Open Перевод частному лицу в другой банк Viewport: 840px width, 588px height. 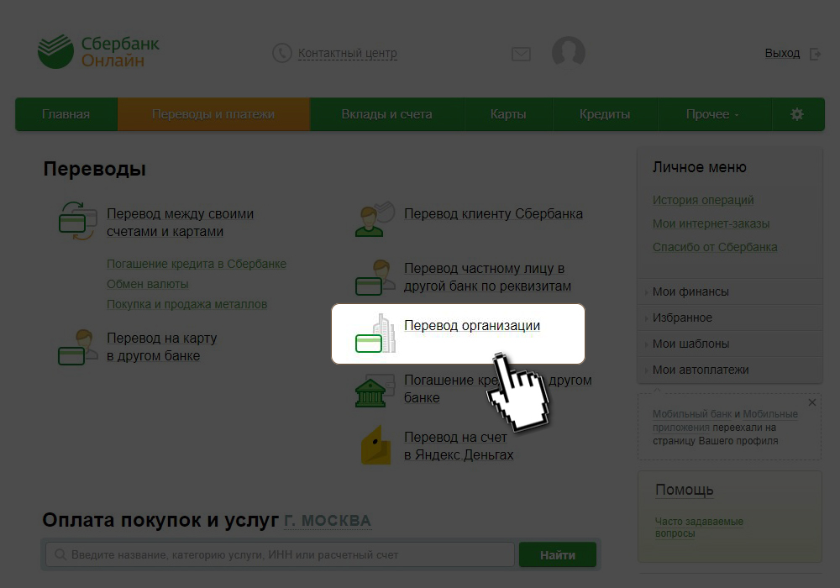pyautogui.click(x=487, y=277)
